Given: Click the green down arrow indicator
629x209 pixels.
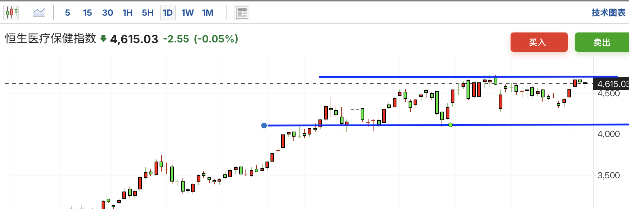Looking at the screenshot, I should click(x=103, y=39).
